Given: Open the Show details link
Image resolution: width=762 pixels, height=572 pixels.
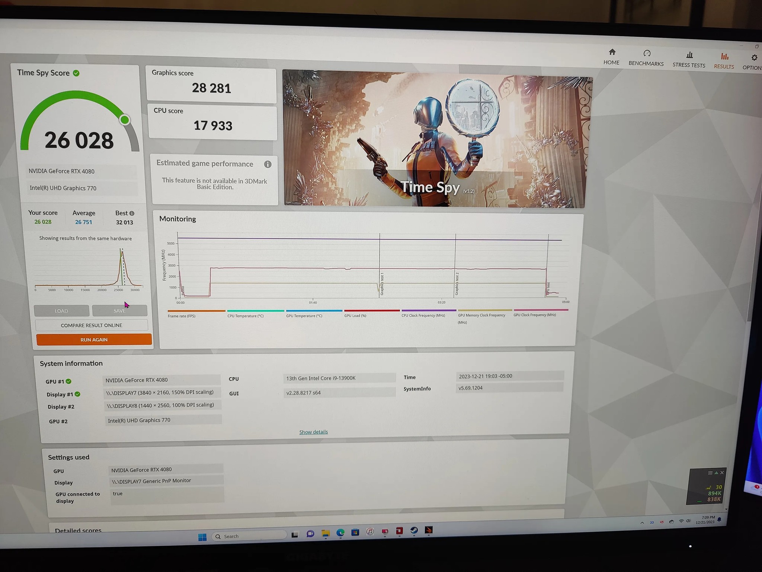Looking at the screenshot, I should [314, 432].
